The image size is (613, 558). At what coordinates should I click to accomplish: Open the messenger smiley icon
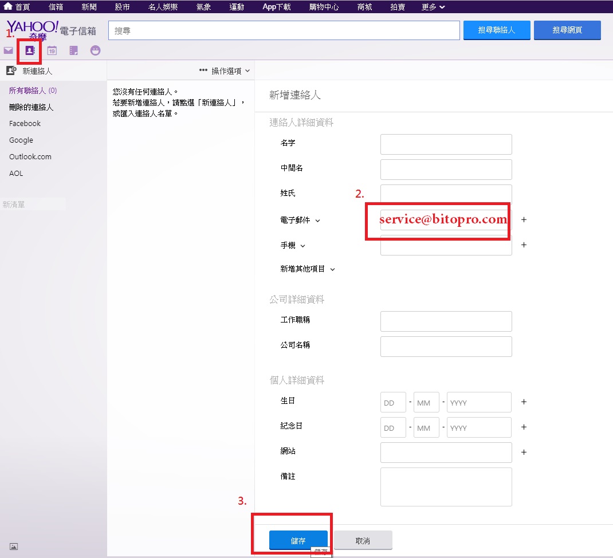coord(96,50)
